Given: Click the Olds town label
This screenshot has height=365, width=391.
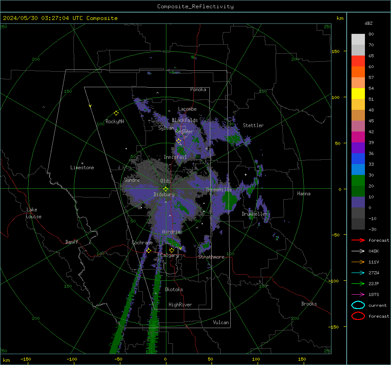Looking at the screenshot, I should coord(166,181).
